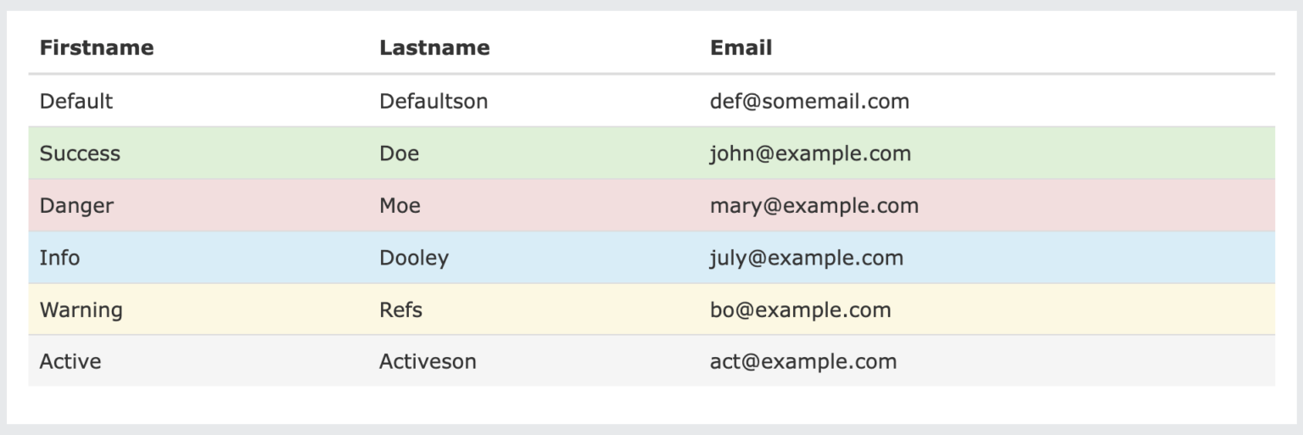The height and width of the screenshot is (435, 1303).
Task: Click the mary@example.com email
Action: point(814,205)
